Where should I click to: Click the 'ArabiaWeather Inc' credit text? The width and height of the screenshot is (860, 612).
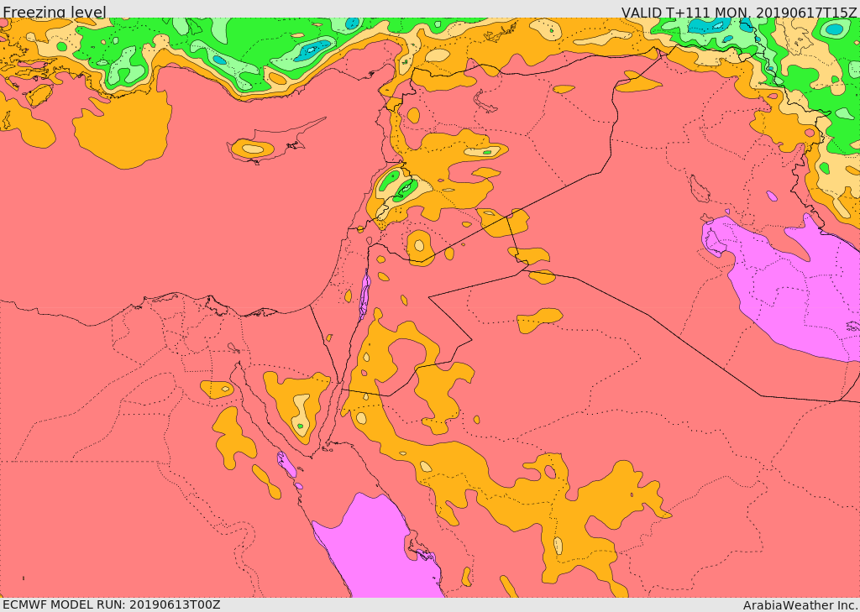800,605
